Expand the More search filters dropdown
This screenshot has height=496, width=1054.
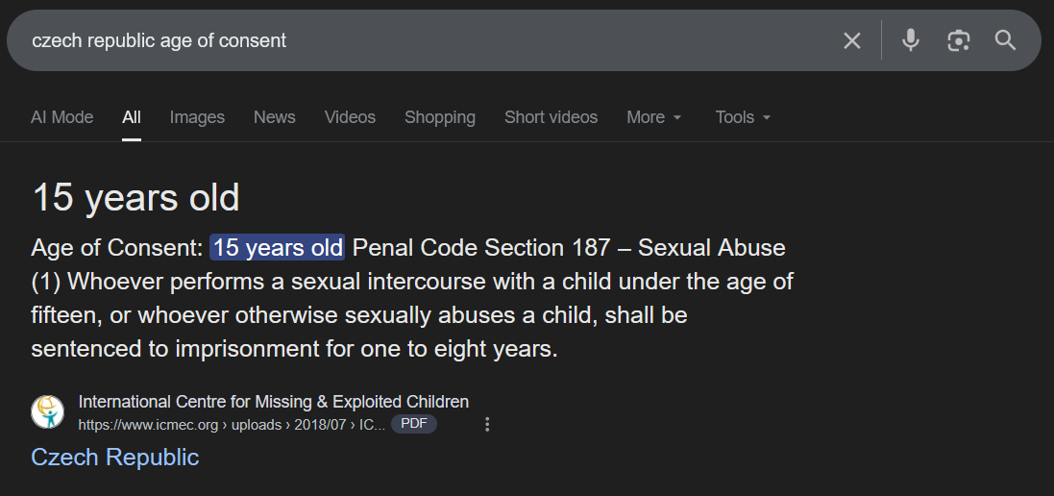click(654, 117)
